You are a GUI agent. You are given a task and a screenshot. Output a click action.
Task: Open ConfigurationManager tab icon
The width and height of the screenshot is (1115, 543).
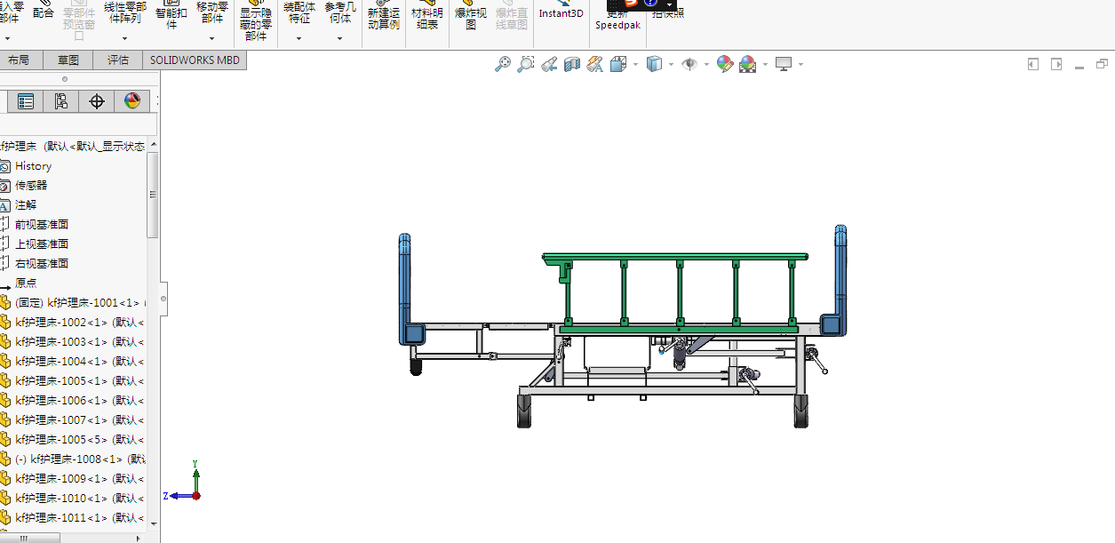60,101
